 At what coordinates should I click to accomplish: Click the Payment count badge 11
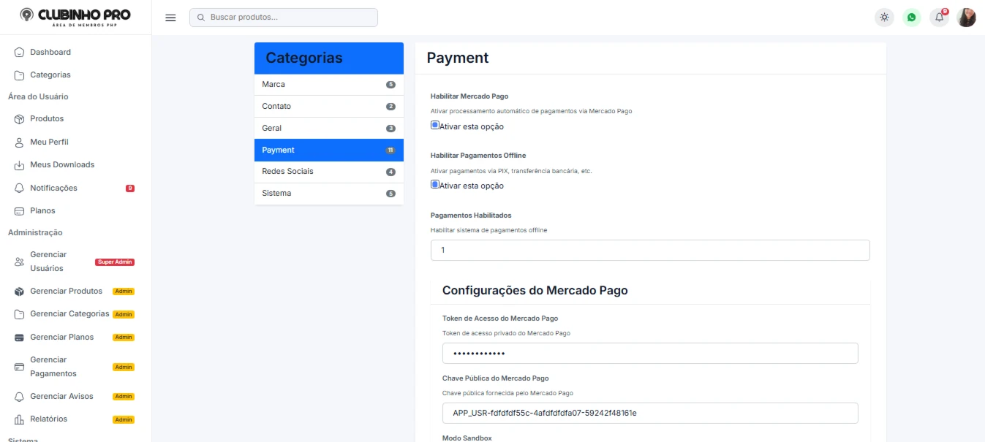(x=390, y=150)
